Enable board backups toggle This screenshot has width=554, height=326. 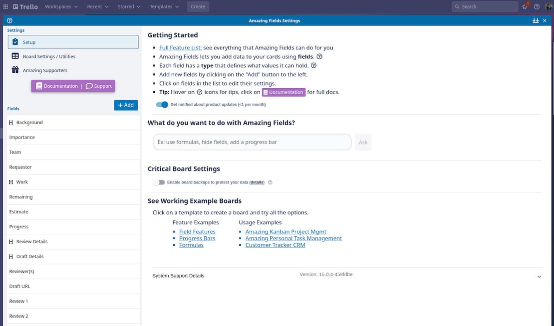point(159,182)
